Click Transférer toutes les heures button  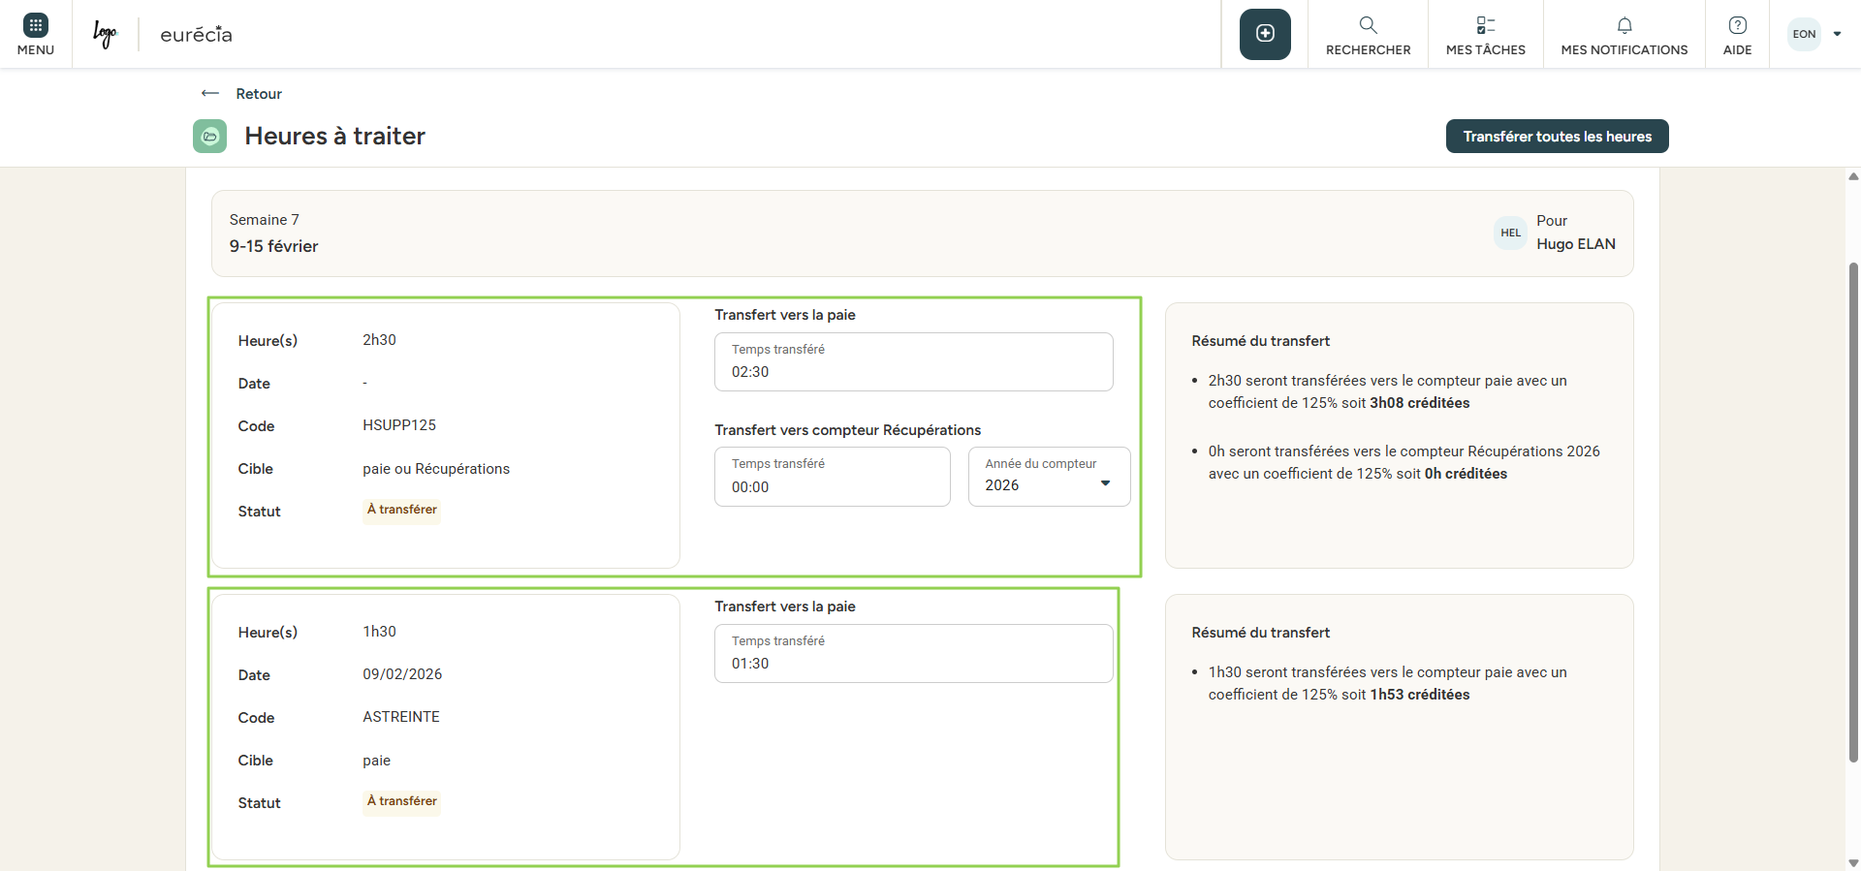click(1557, 137)
